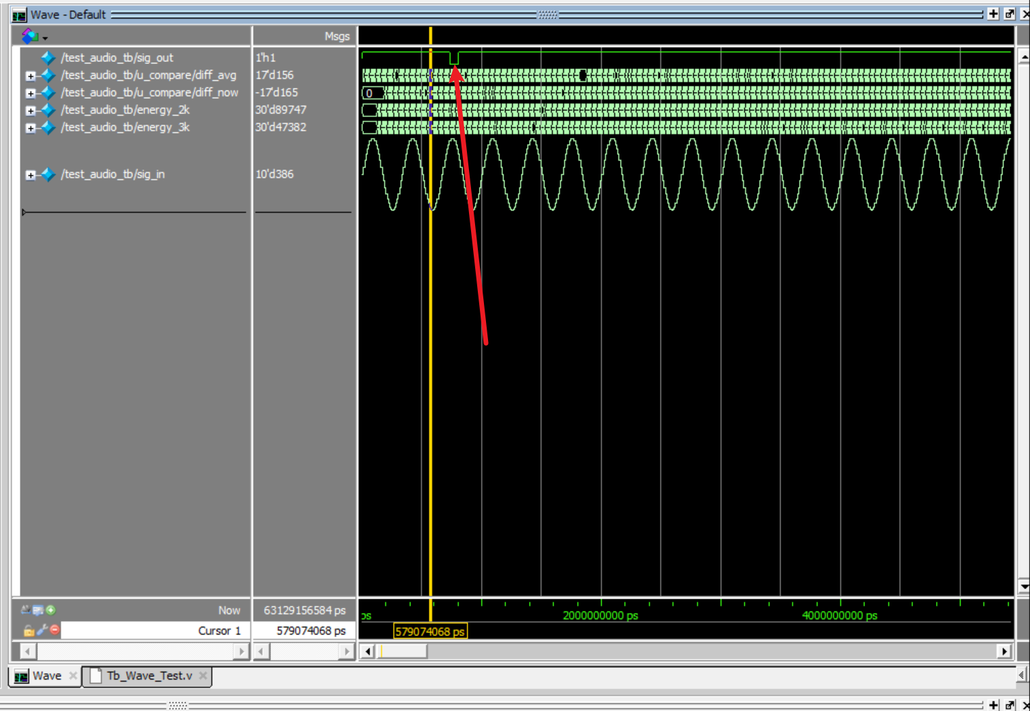Expand the sig_in signal bus
The height and width of the screenshot is (711, 1030).
tap(30, 175)
